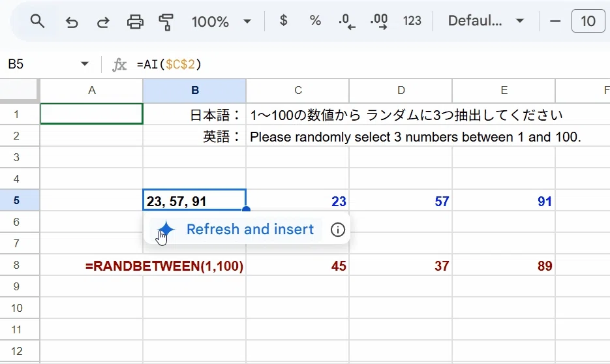Viewport: 610px width, 364px height.
Task: Select cell A1 with green border
Action: [x=92, y=114]
